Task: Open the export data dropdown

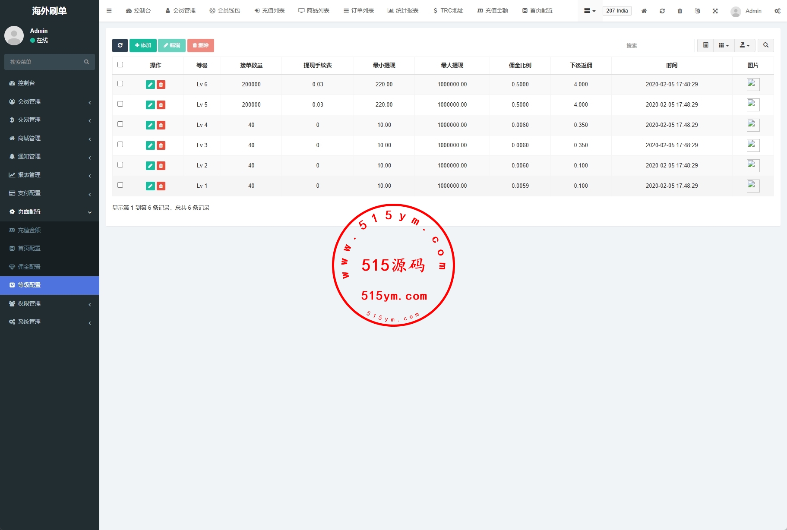Action: click(x=745, y=45)
